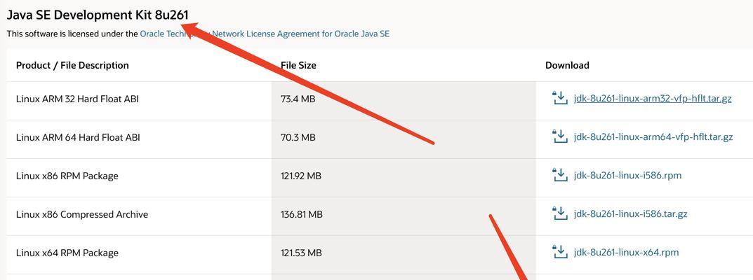The width and height of the screenshot is (753, 280).
Task: Download jdk-8u261-linux-i586.rpm via its link
Action: (x=627, y=175)
